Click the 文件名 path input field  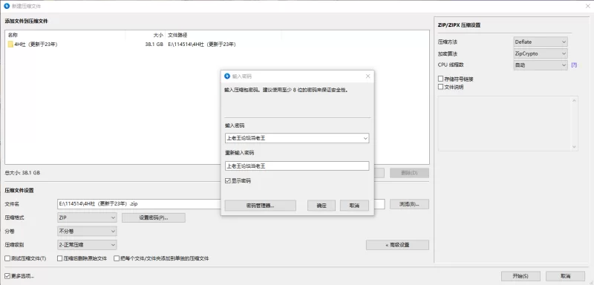click(221, 204)
